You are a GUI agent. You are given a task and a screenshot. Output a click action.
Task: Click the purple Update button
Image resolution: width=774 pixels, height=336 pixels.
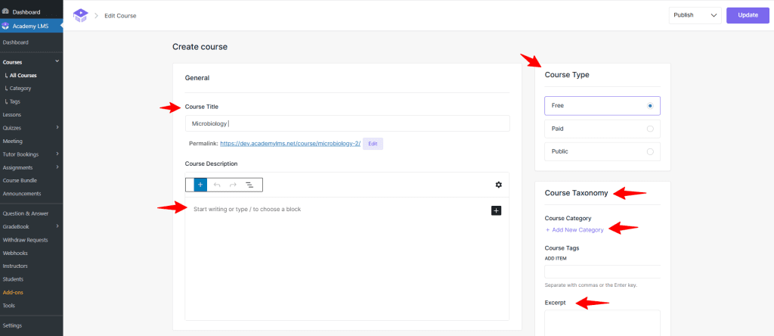[x=748, y=16]
